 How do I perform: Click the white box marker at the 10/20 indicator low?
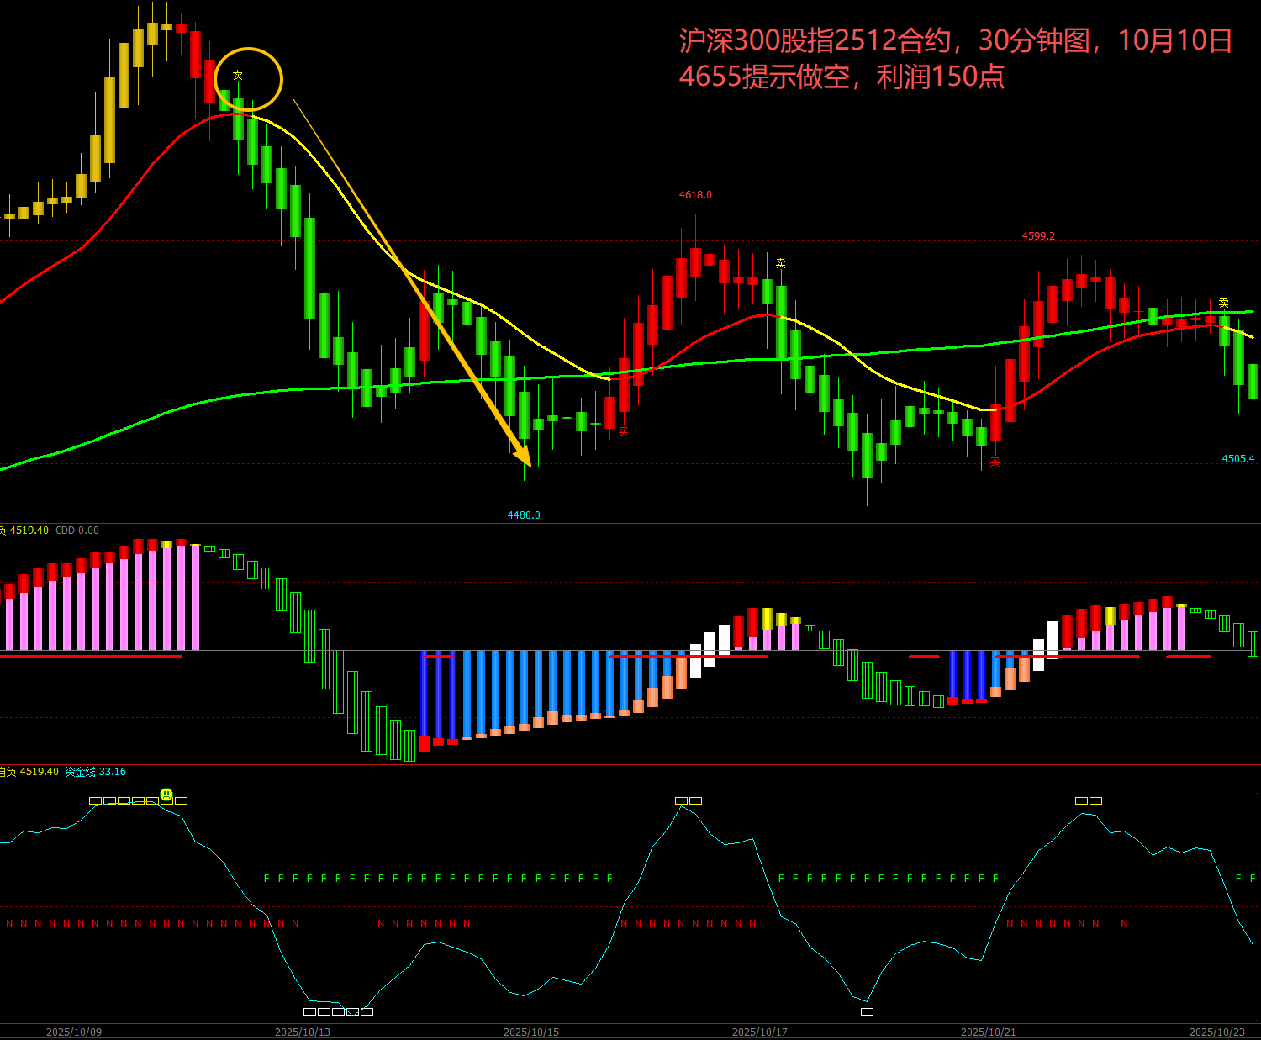tap(867, 1011)
